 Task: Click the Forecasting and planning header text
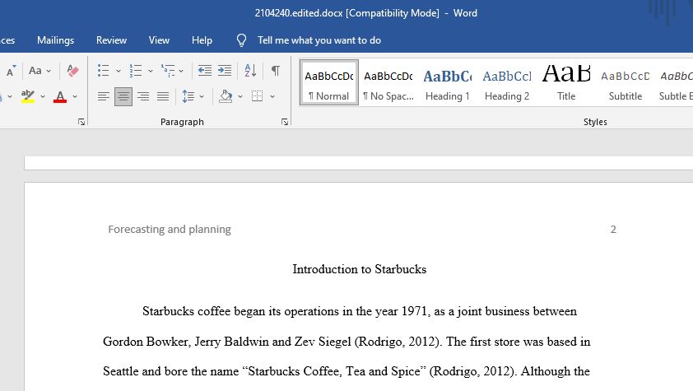pyautogui.click(x=170, y=230)
